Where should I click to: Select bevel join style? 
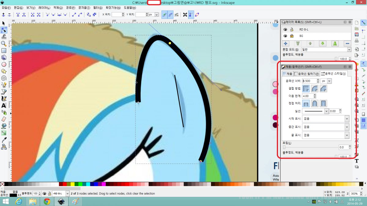(324, 89)
